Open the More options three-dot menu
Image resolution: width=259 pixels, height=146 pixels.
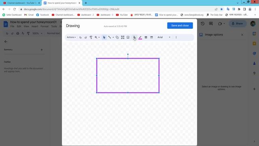[x=176, y=37]
